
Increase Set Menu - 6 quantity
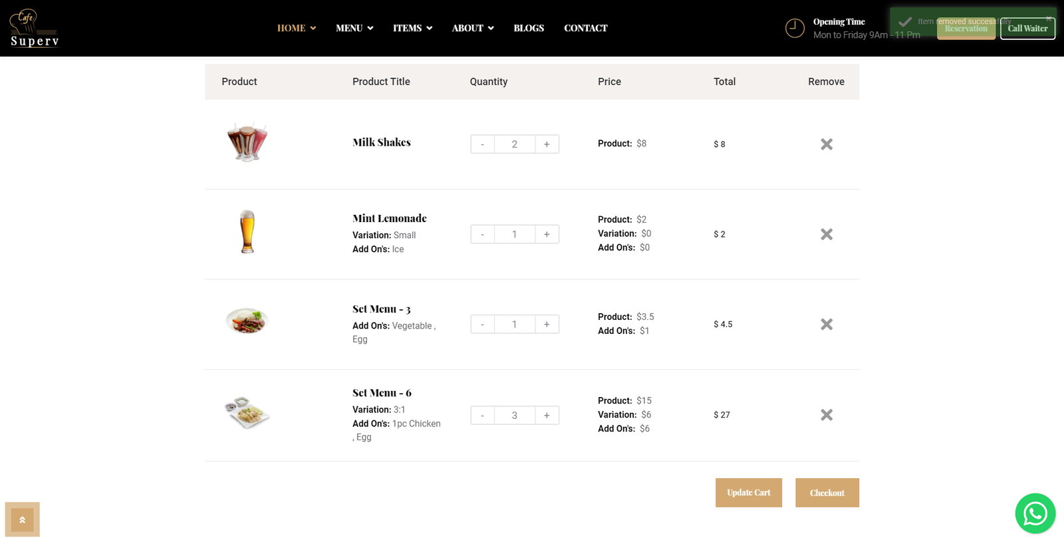pos(547,416)
